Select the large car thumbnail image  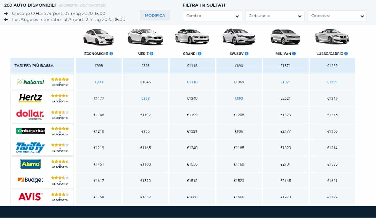192,37
